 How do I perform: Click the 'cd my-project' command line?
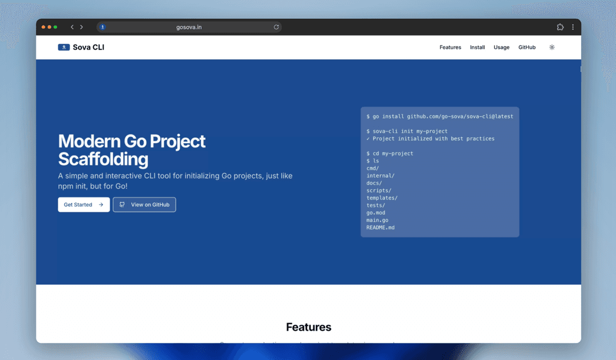(x=390, y=154)
